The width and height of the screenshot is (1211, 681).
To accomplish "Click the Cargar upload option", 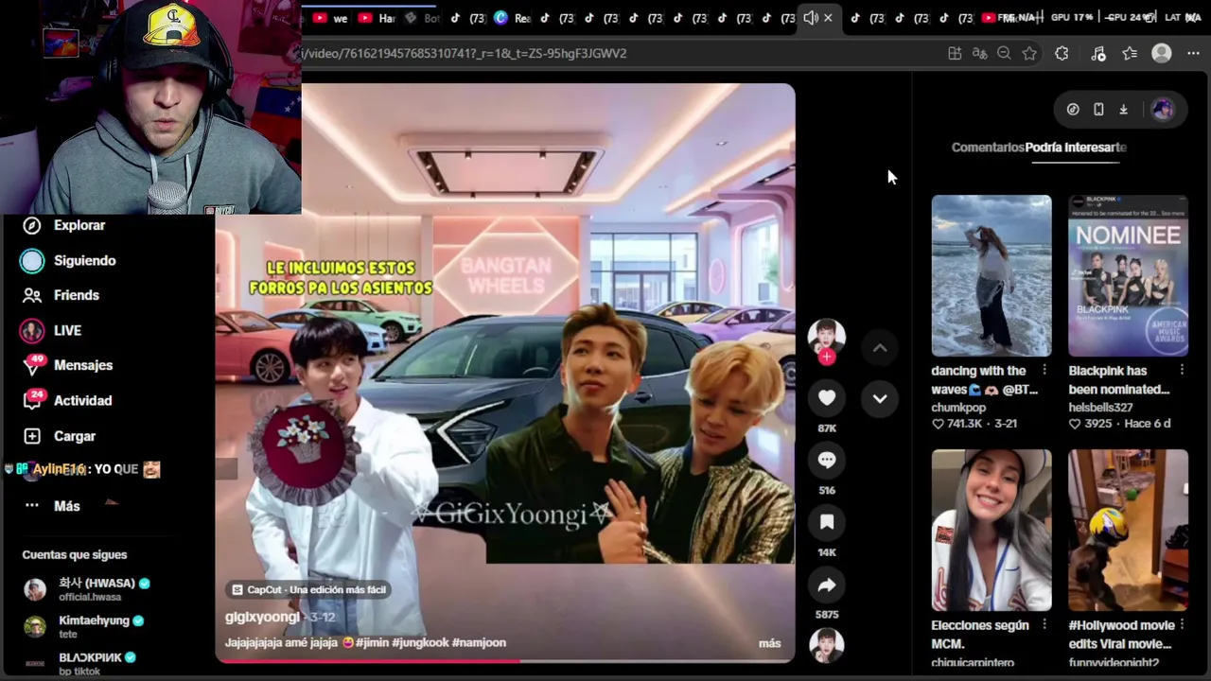I will pos(59,436).
